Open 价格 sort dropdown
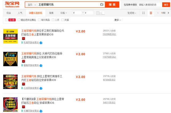The image size is (171, 113). pos(64,13)
